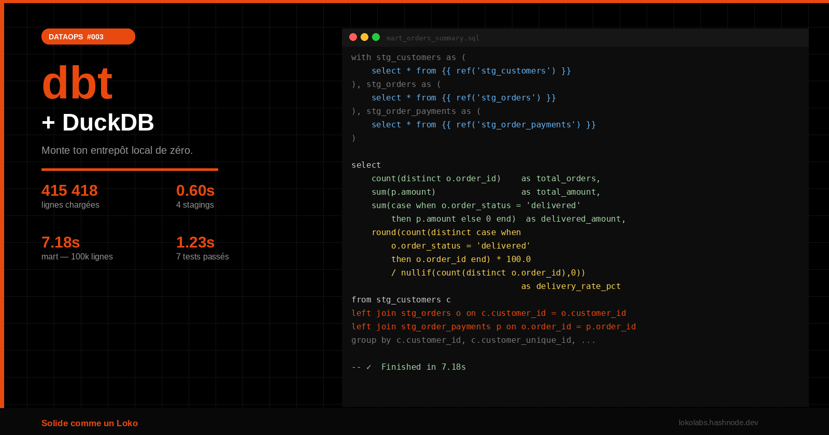Click the line selecting from ref('stg_orders')
829x435 pixels.
(x=464, y=98)
